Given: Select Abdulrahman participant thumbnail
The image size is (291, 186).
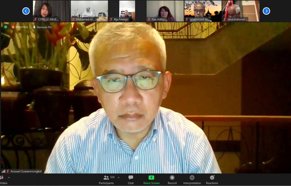Looking at the screenshot, I should coord(241,11).
